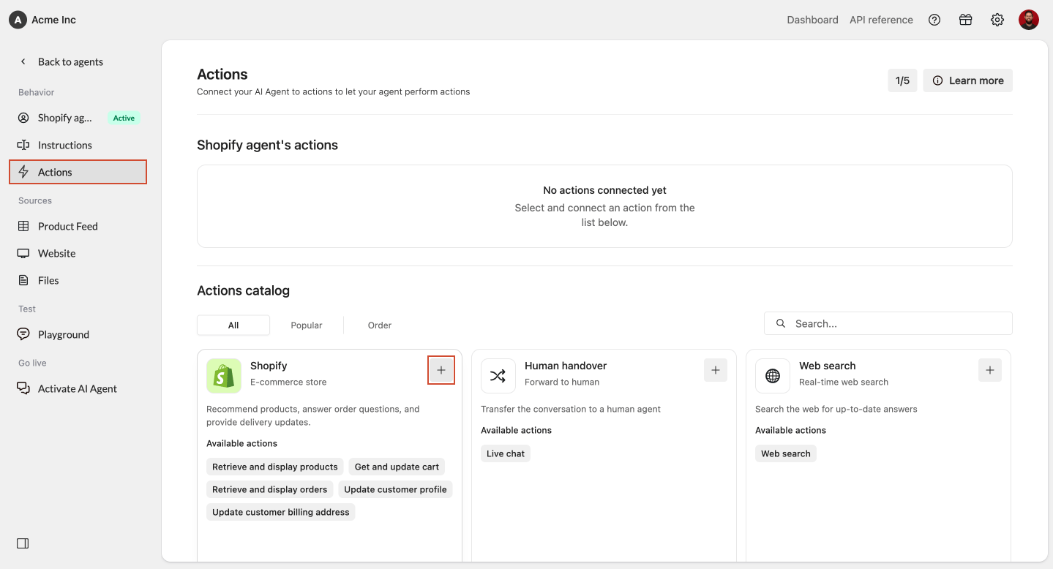Image resolution: width=1053 pixels, height=569 pixels.
Task: Open the API reference link
Action: [x=881, y=20]
